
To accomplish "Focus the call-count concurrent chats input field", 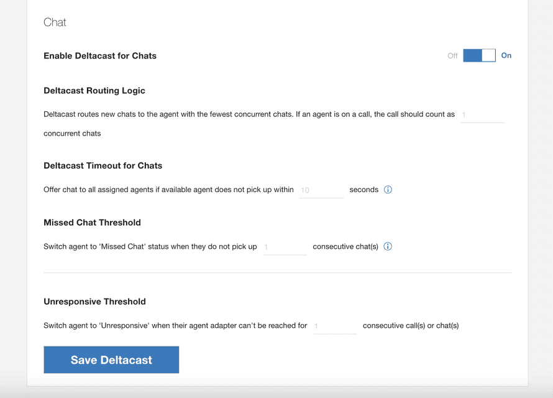I will 482,115.
